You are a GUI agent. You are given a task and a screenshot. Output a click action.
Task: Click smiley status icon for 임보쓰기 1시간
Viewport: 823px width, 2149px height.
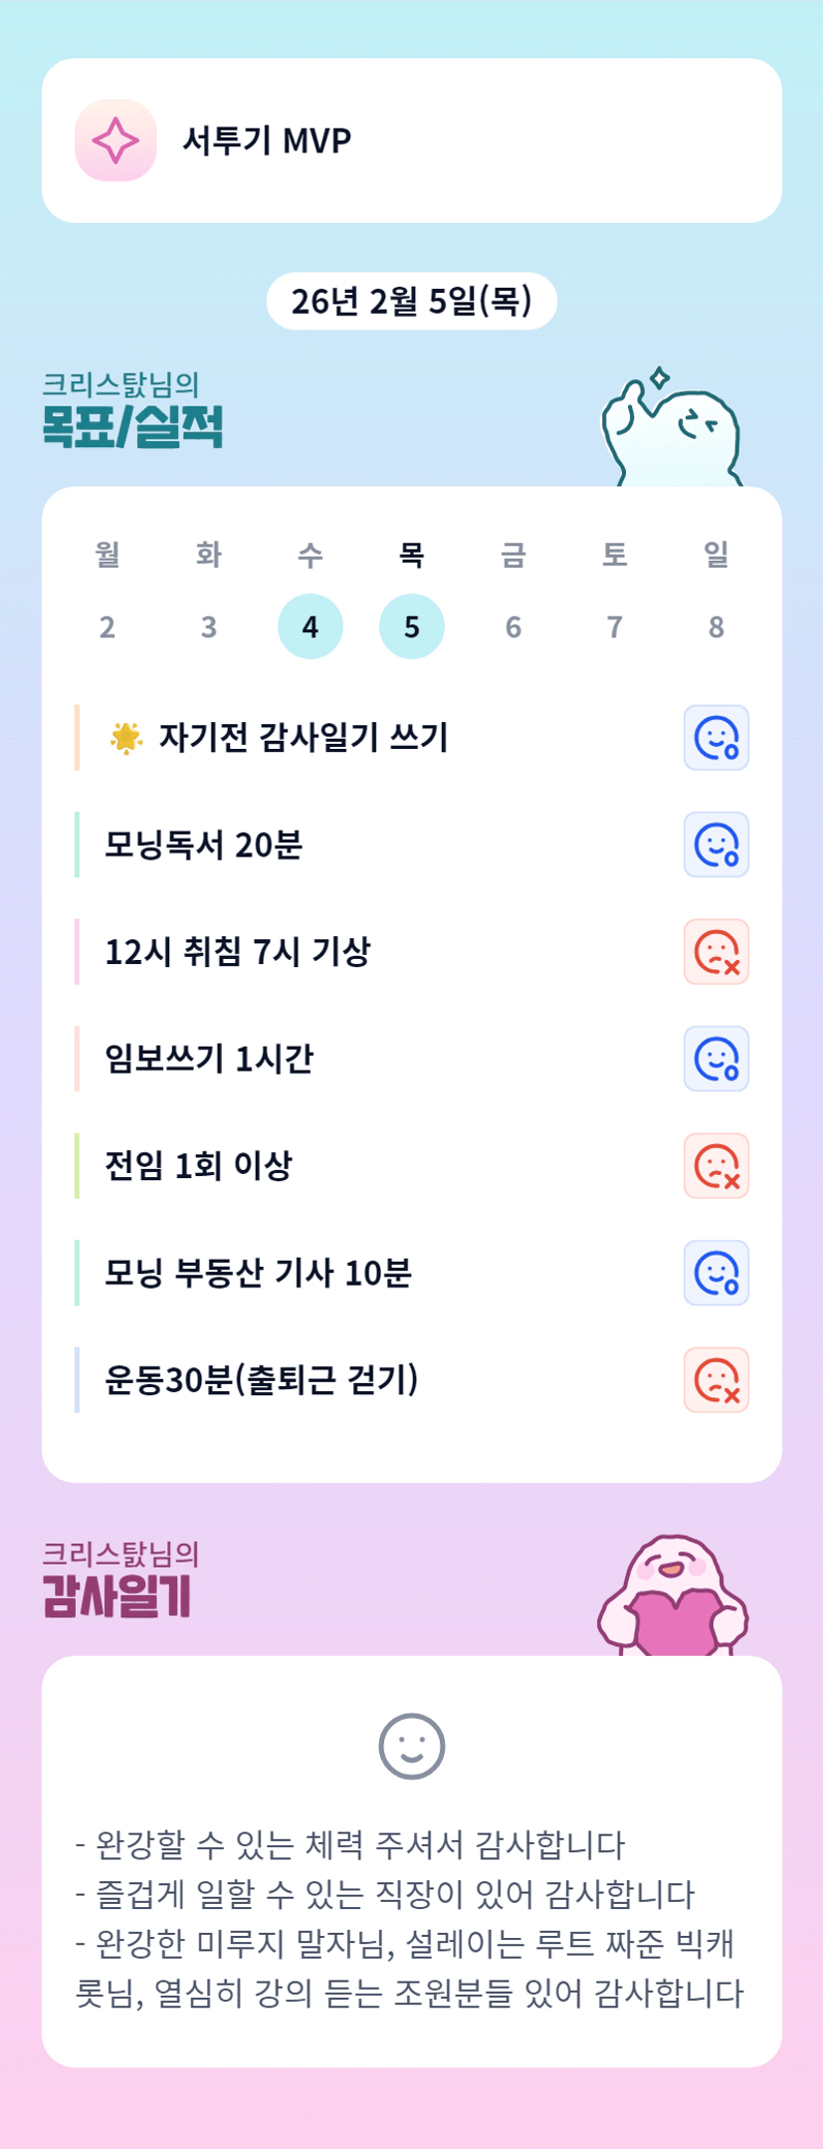(716, 1059)
